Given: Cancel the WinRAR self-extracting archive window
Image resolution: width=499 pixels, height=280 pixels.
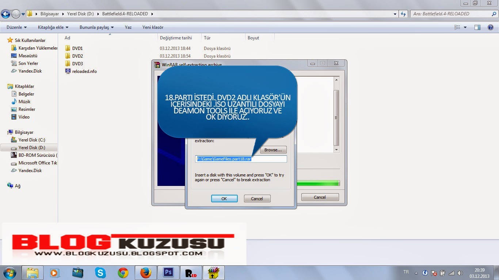Looking at the screenshot, I should pyautogui.click(x=320, y=197).
